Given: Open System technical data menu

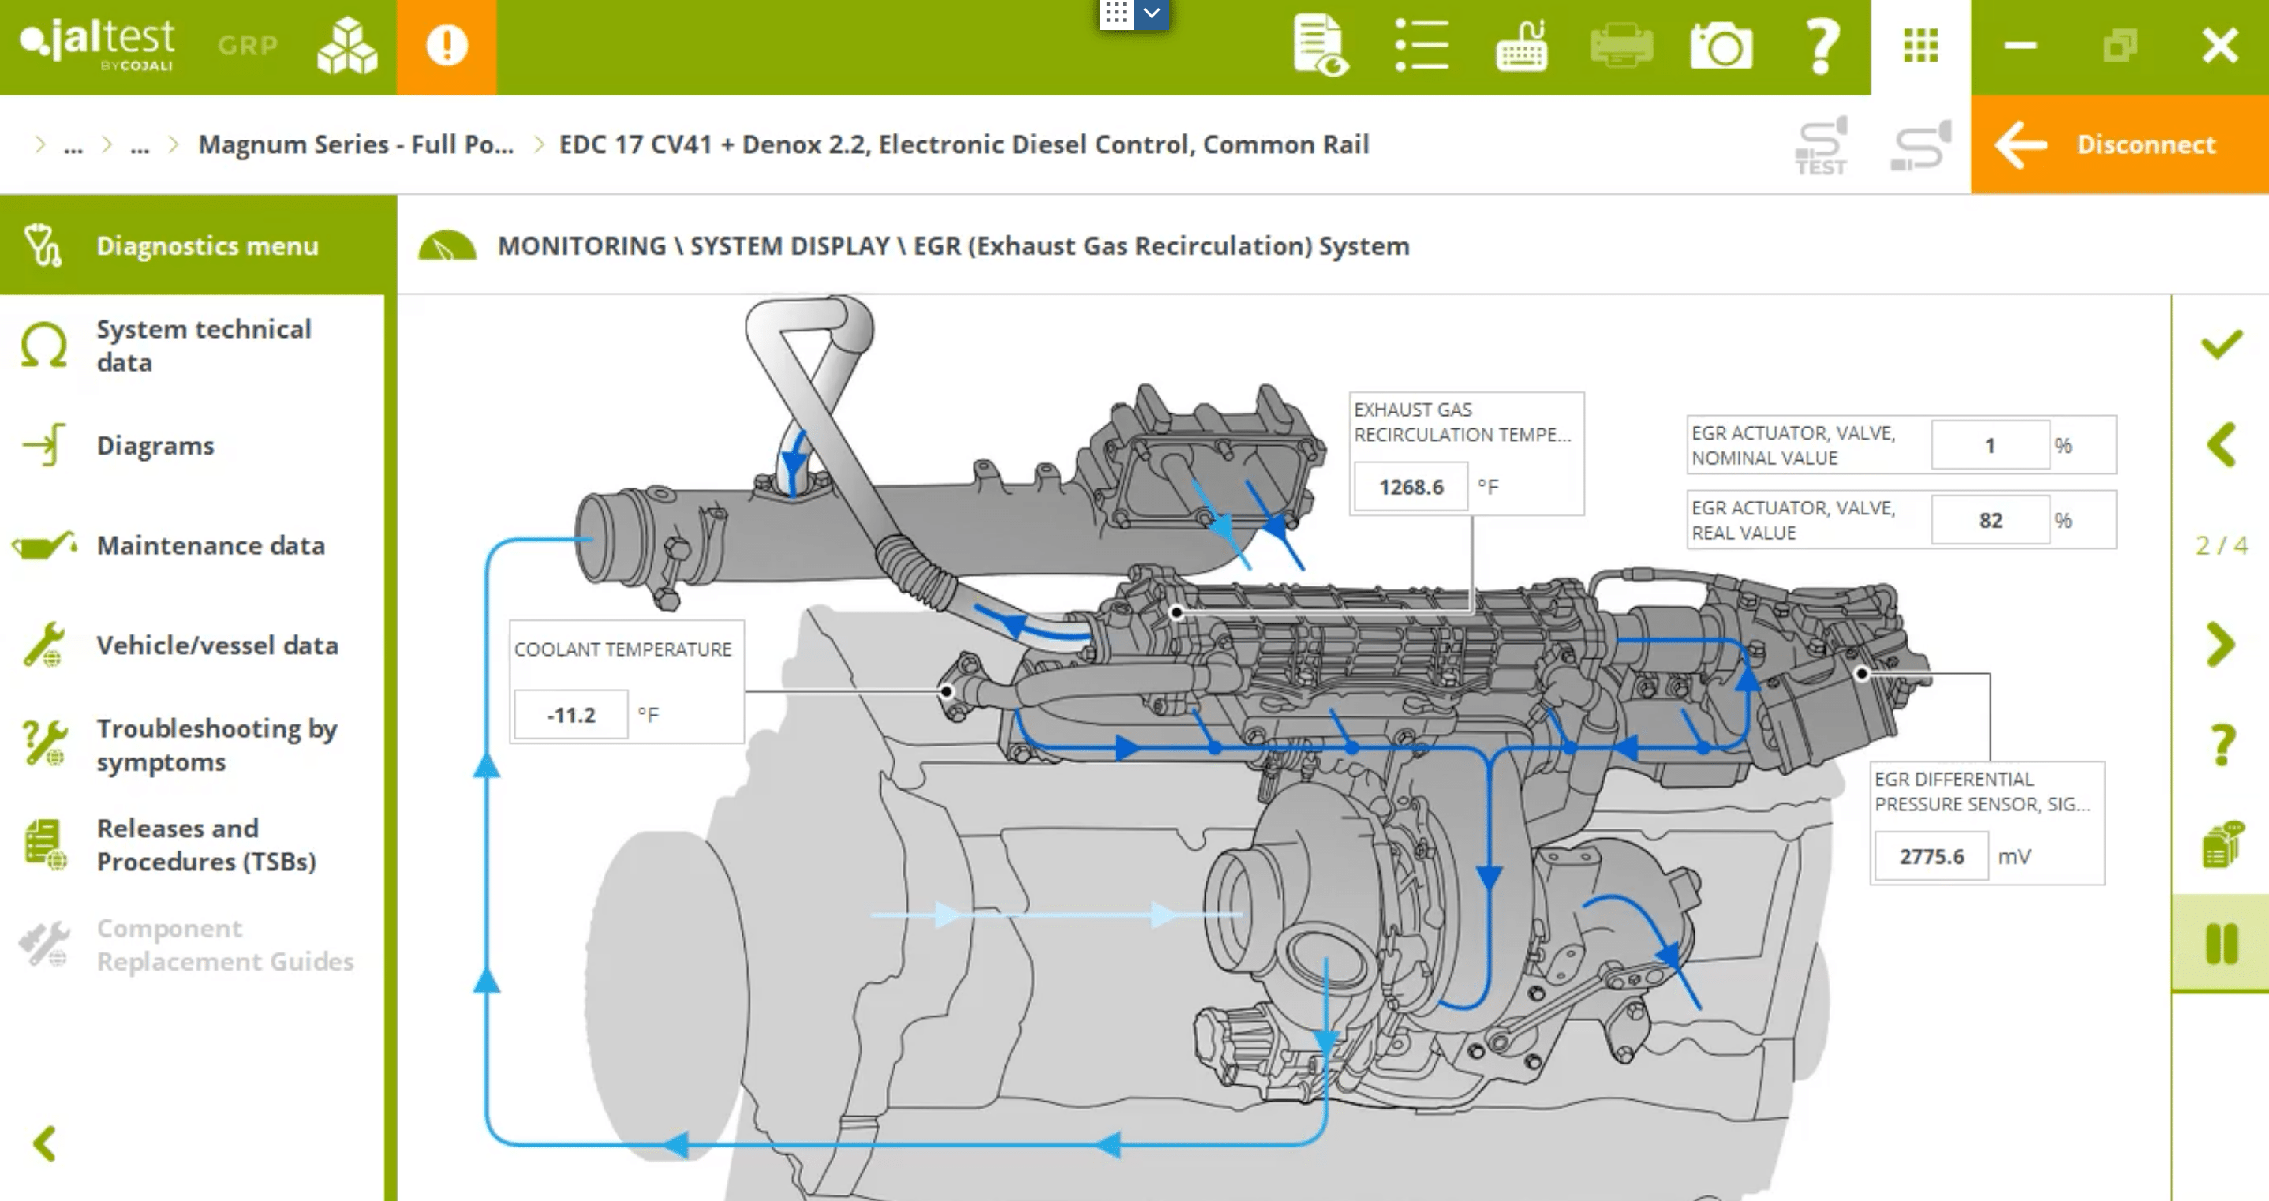Looking at the screenshot, I should click(x=203, y=346).
